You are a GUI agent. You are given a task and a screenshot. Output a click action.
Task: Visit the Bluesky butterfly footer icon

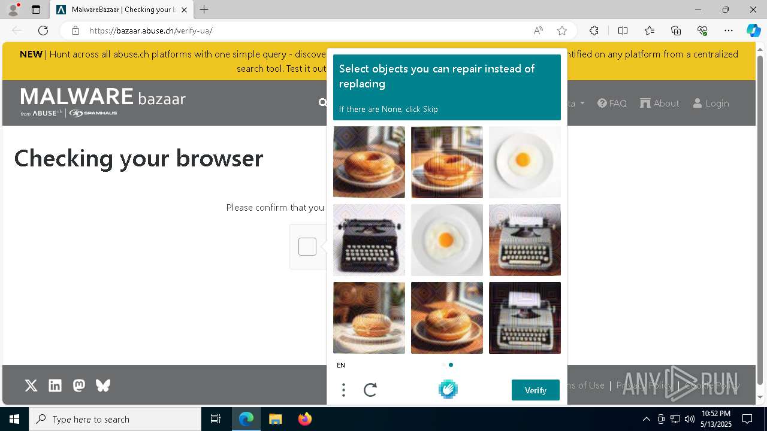[x=103, y=386]
